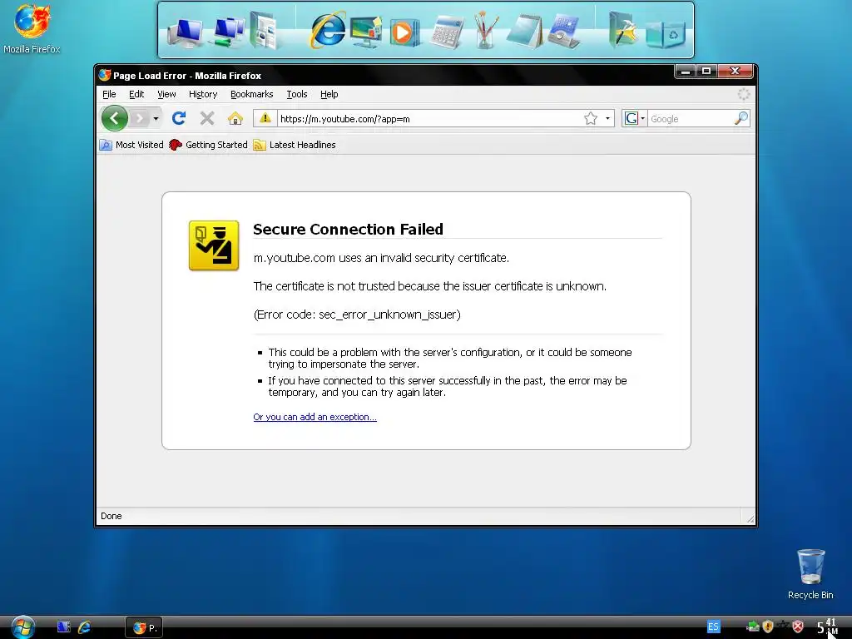Open the Mozilla Firefox desktop shortcut

click(32, 29)
